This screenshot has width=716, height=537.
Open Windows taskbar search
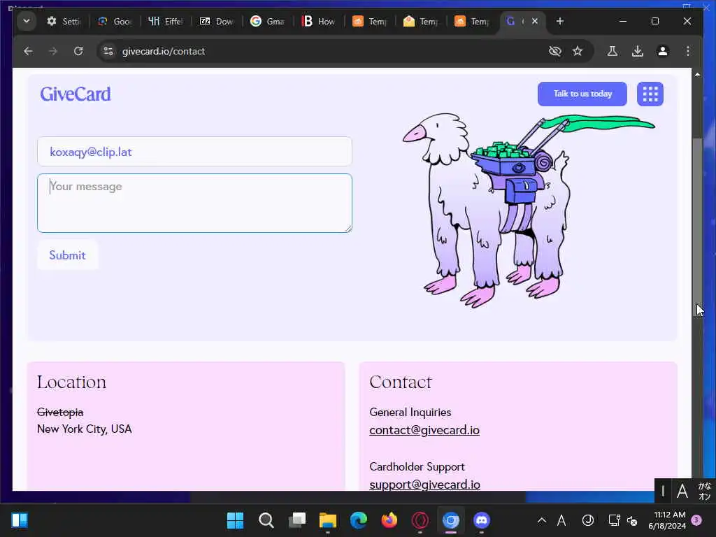(266, 520)
